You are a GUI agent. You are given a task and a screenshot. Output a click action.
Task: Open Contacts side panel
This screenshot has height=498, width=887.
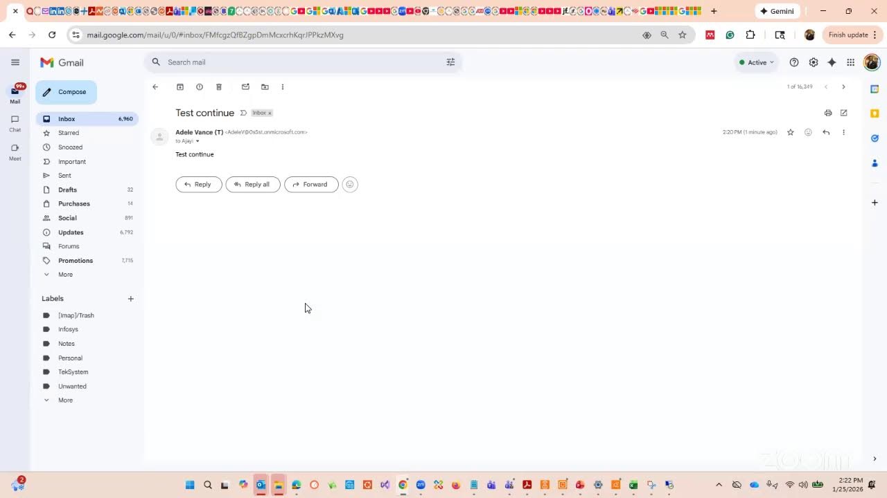tap(875, 163)
